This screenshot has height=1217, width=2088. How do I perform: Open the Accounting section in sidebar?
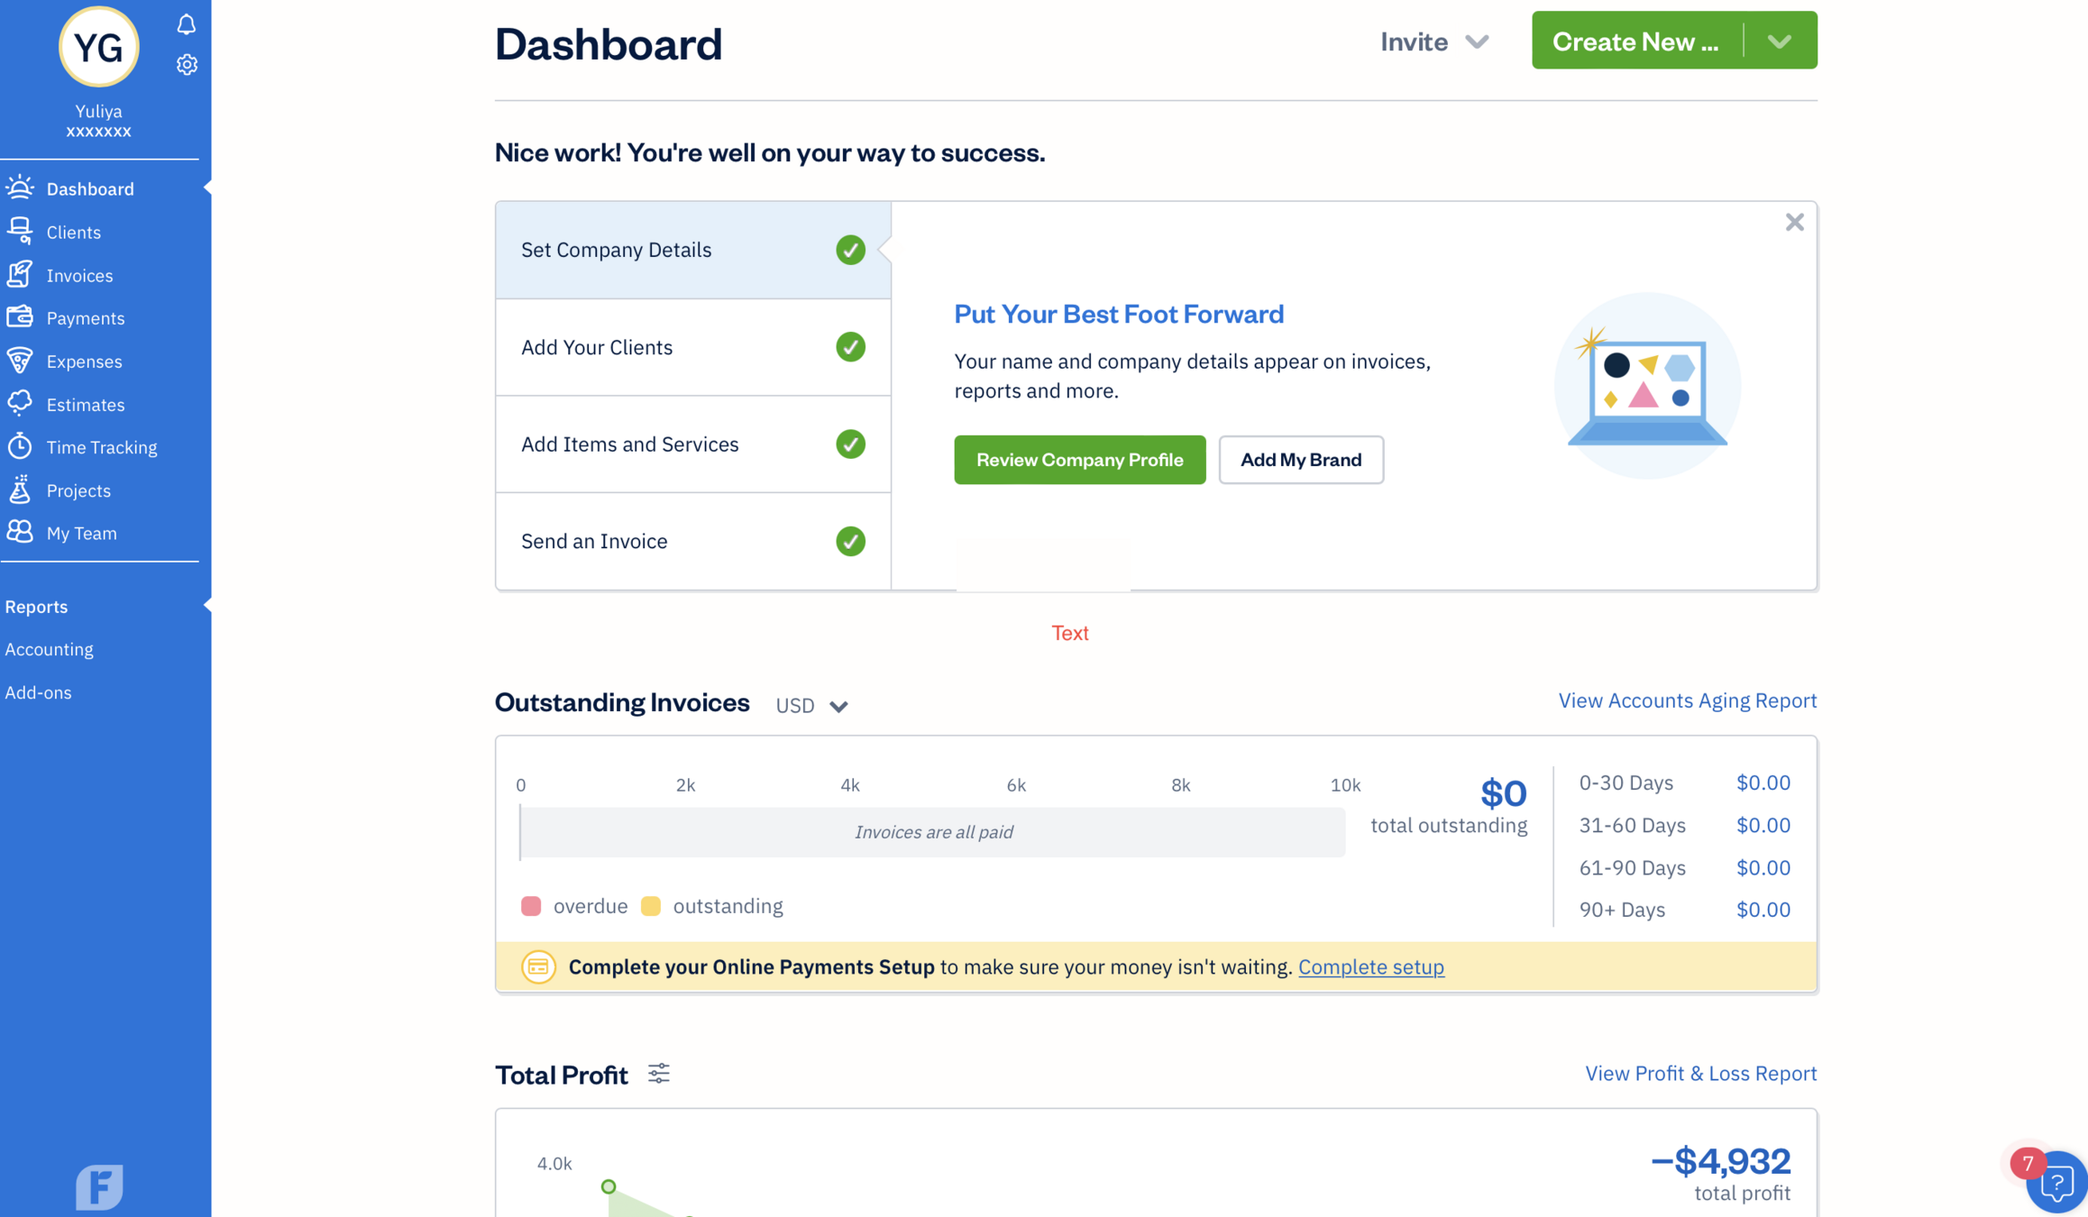coord(49,649)
